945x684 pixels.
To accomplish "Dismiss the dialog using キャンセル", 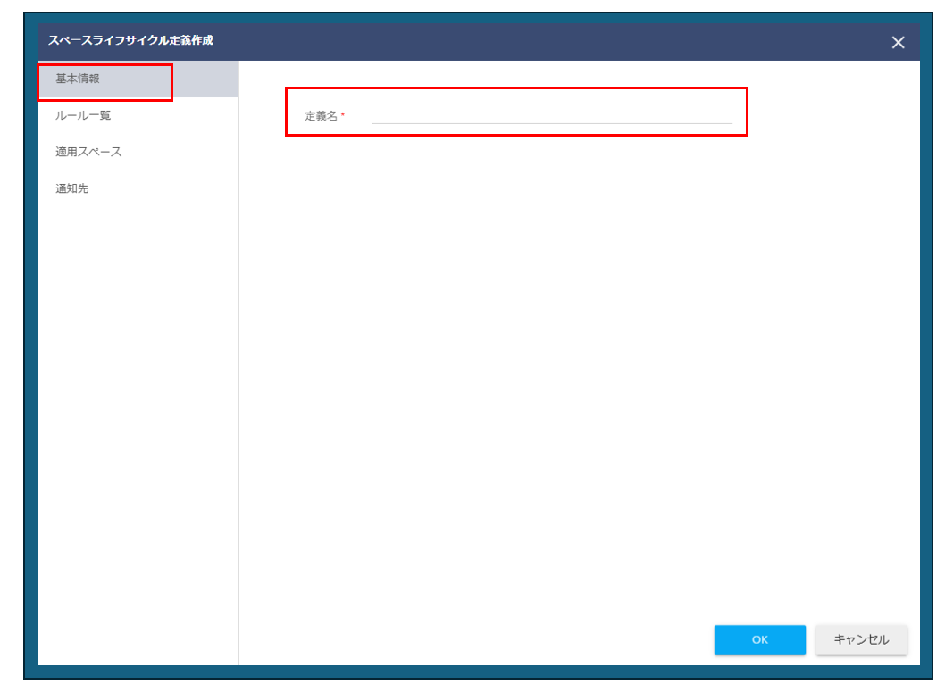I will click(x=861, y=639).
